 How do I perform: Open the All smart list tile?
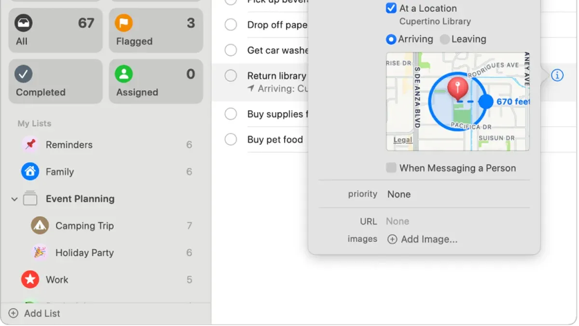[x=55, y=30]
